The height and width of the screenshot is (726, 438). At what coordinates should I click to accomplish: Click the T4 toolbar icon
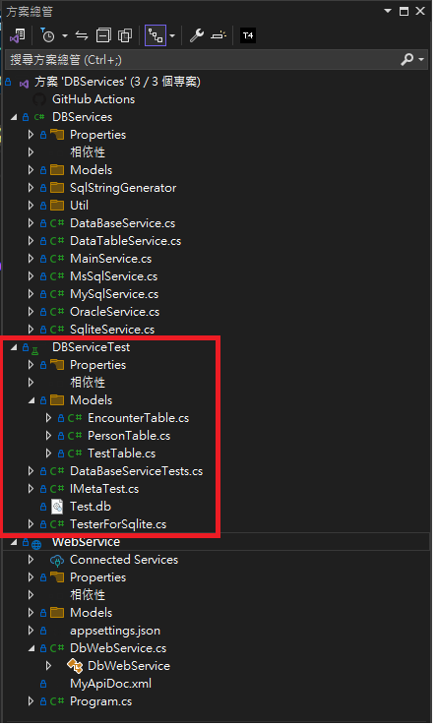point(248,35)
